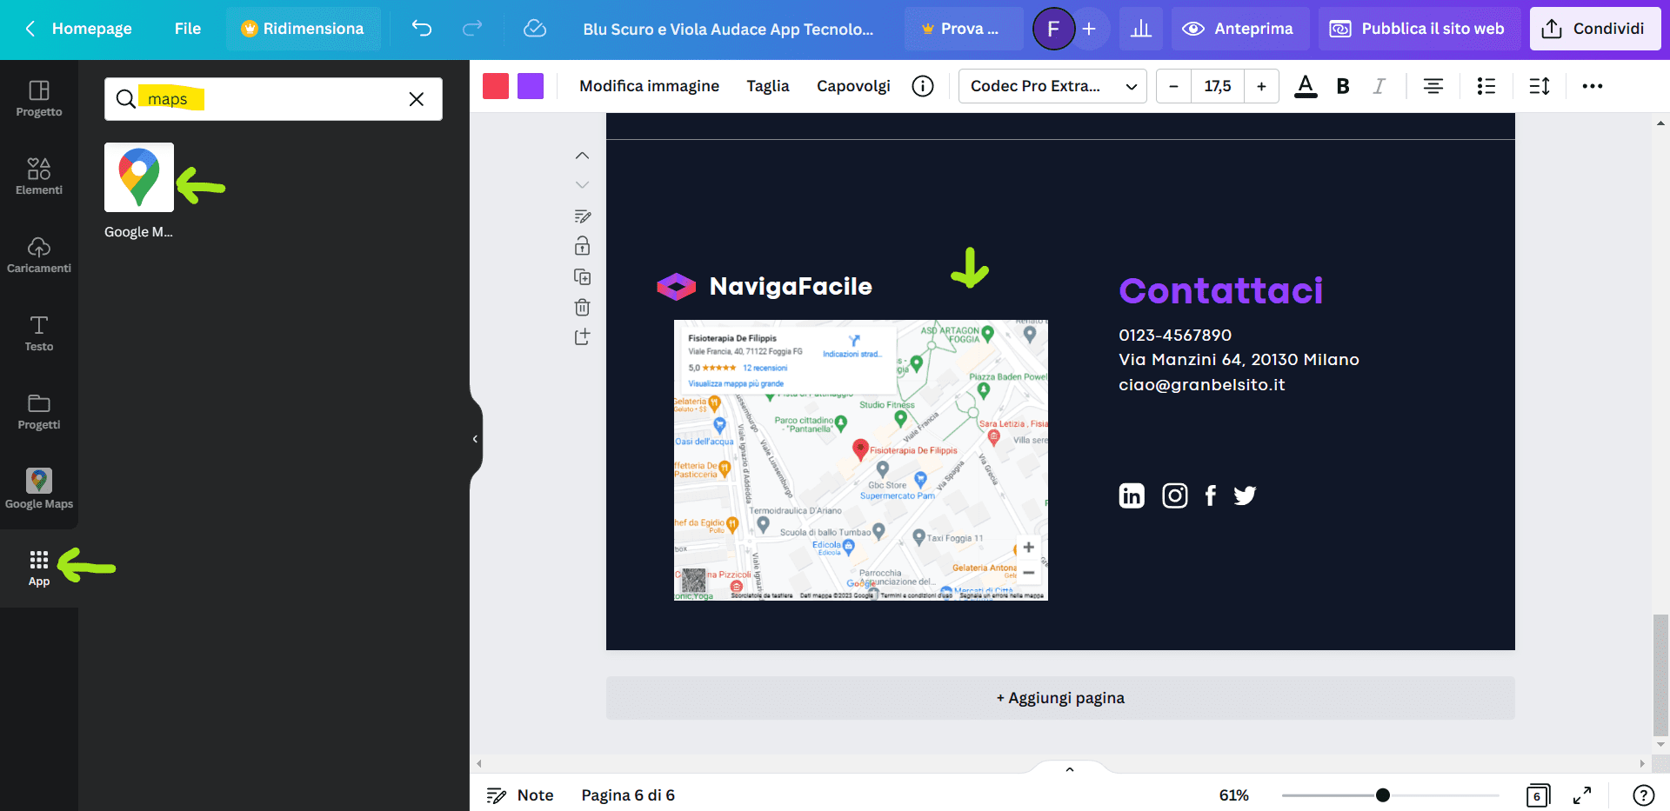The width and height of the screenshot is (1670, 811).
Task: Change the text alignment
Action: pyautogui.click(x=1433, y=86)
